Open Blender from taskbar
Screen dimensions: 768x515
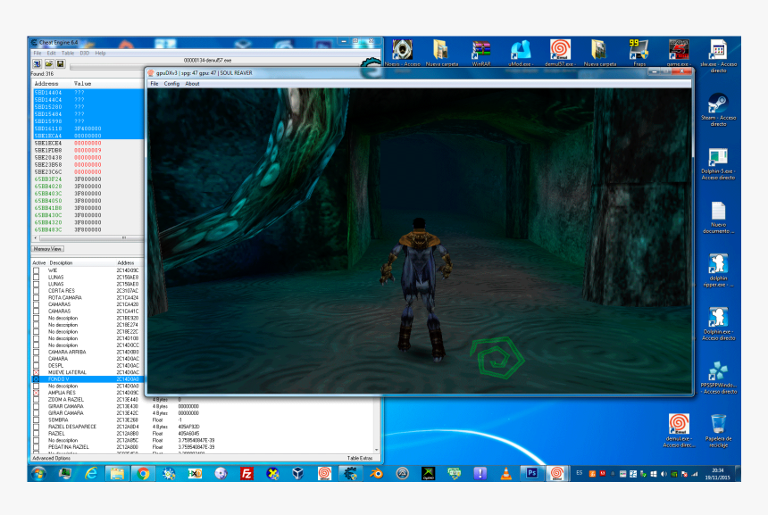(x=376, y=473)
